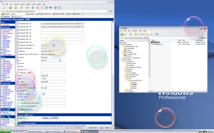Click the RoboForm Save button
214x133 pixels.
69,14
